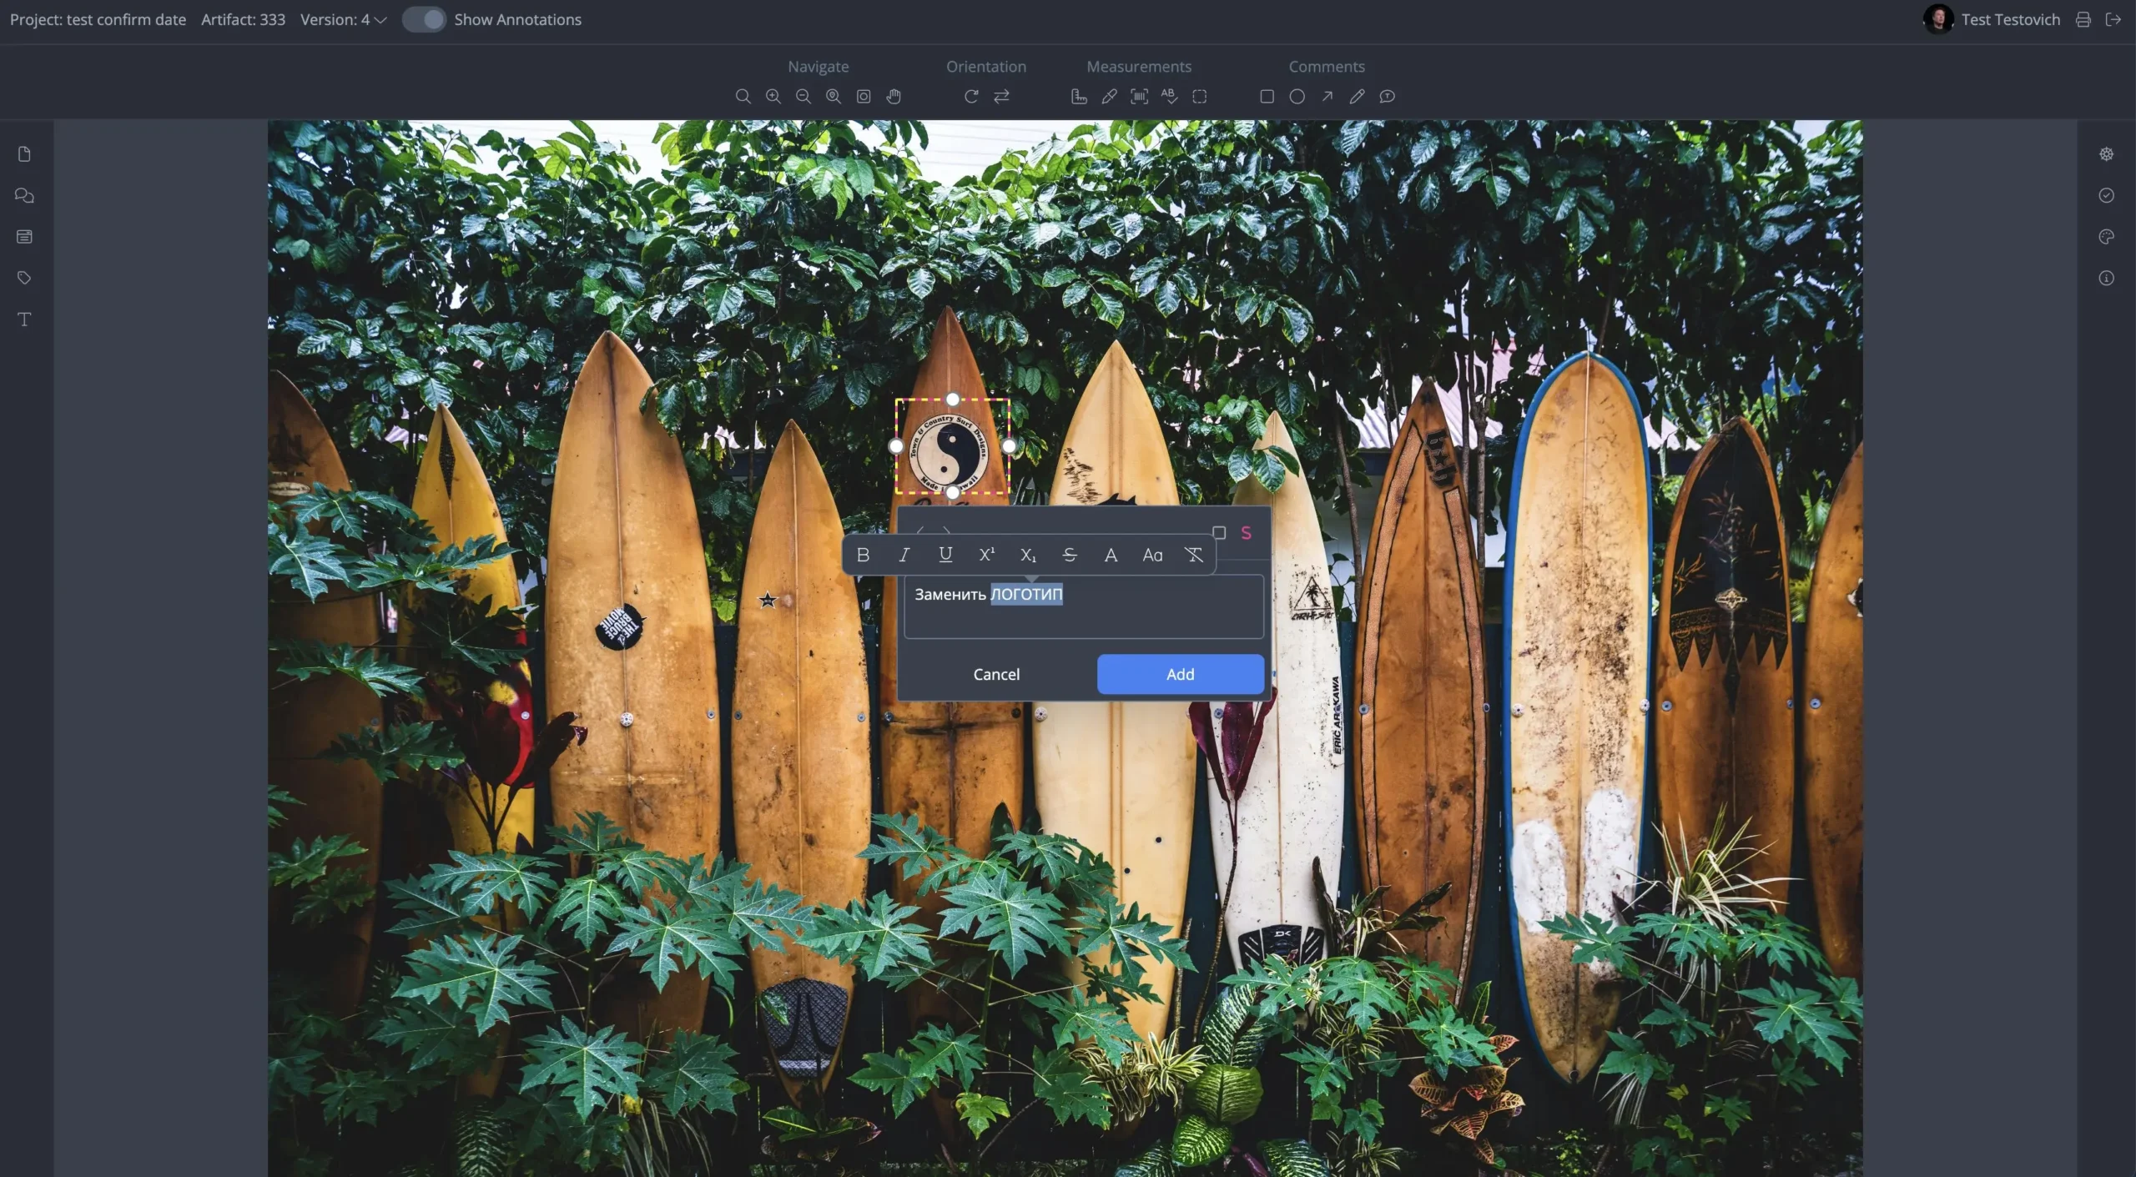Activate the hand pan tool
Viewport: 2136px width, 1177px height.
coord(894,97)
